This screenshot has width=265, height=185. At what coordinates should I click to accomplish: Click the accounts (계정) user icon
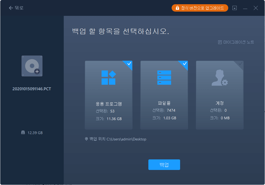click(x=220, y=77)
